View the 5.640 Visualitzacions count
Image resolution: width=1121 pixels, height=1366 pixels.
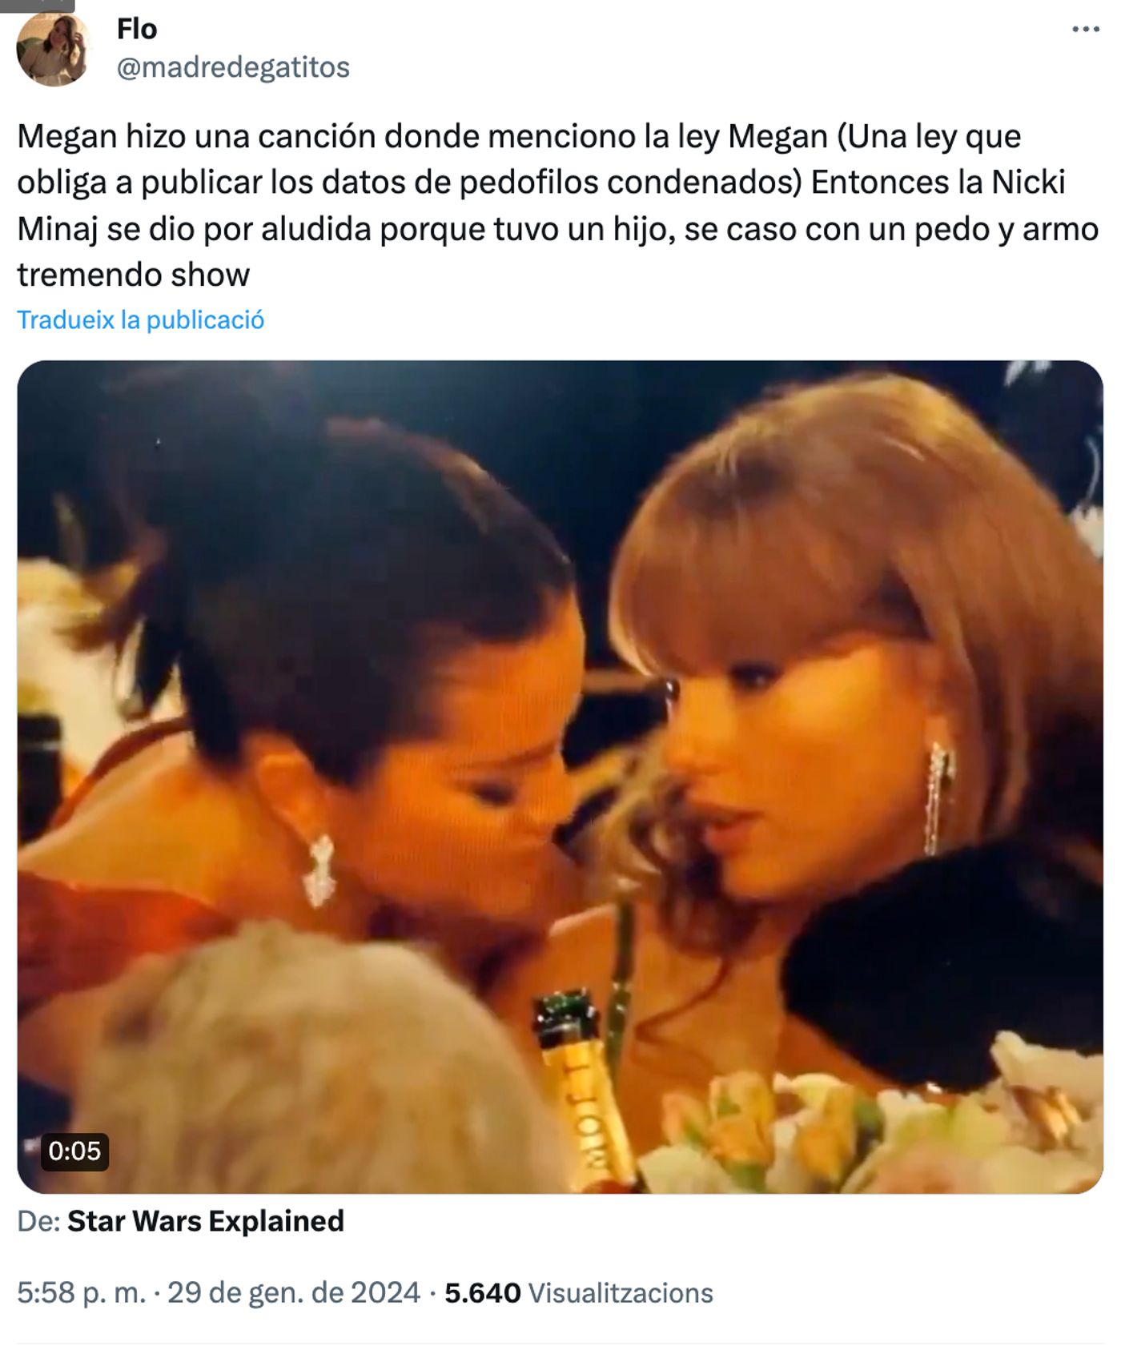coord(578,1293)
